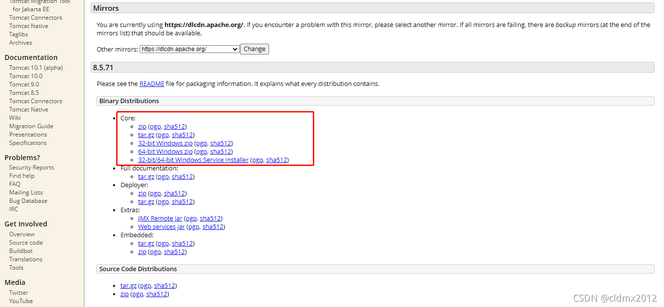Open Tomcat 8.5 documentation
This screenshot has width=664, height=307.
coord(24,93)
